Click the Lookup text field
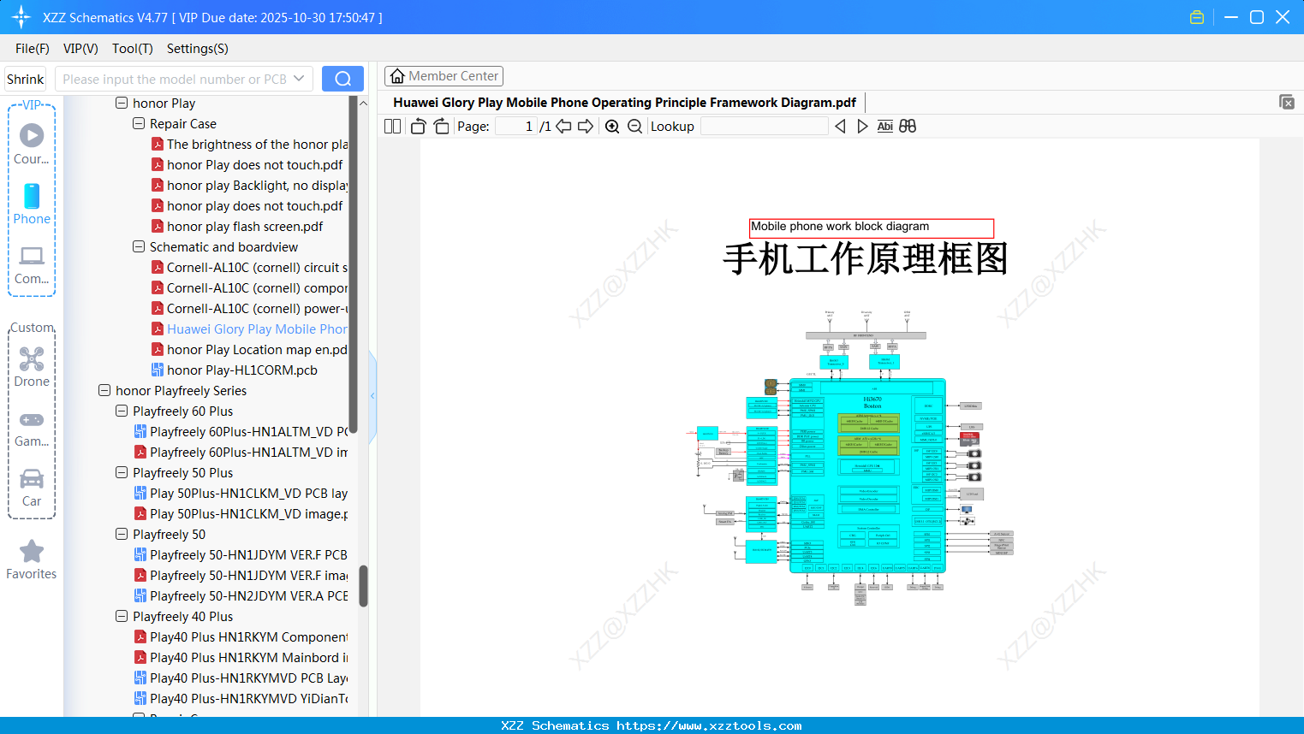This screenshot has width=1304, height=734. tap(764, 126)
